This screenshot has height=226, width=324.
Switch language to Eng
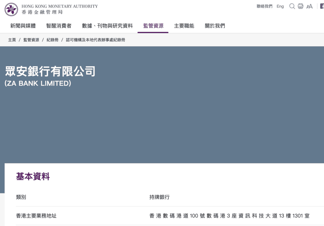coord(280,6)
